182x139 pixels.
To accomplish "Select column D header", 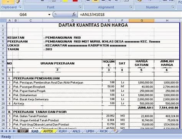I will point(73,21).
